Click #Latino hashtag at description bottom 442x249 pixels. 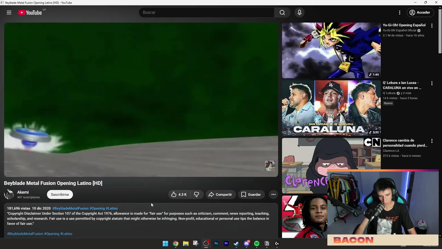[66, 234]
